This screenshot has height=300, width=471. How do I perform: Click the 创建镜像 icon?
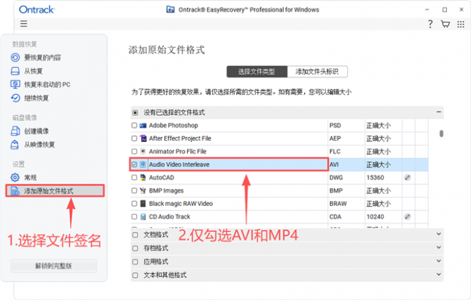pos(15,131)
